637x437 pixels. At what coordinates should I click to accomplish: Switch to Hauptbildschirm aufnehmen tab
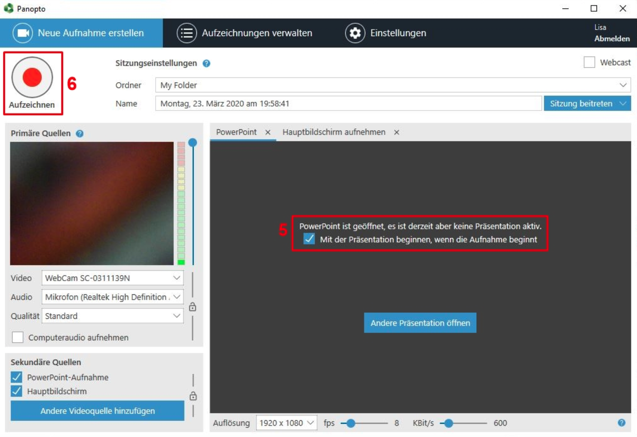[x=334, y=132]
